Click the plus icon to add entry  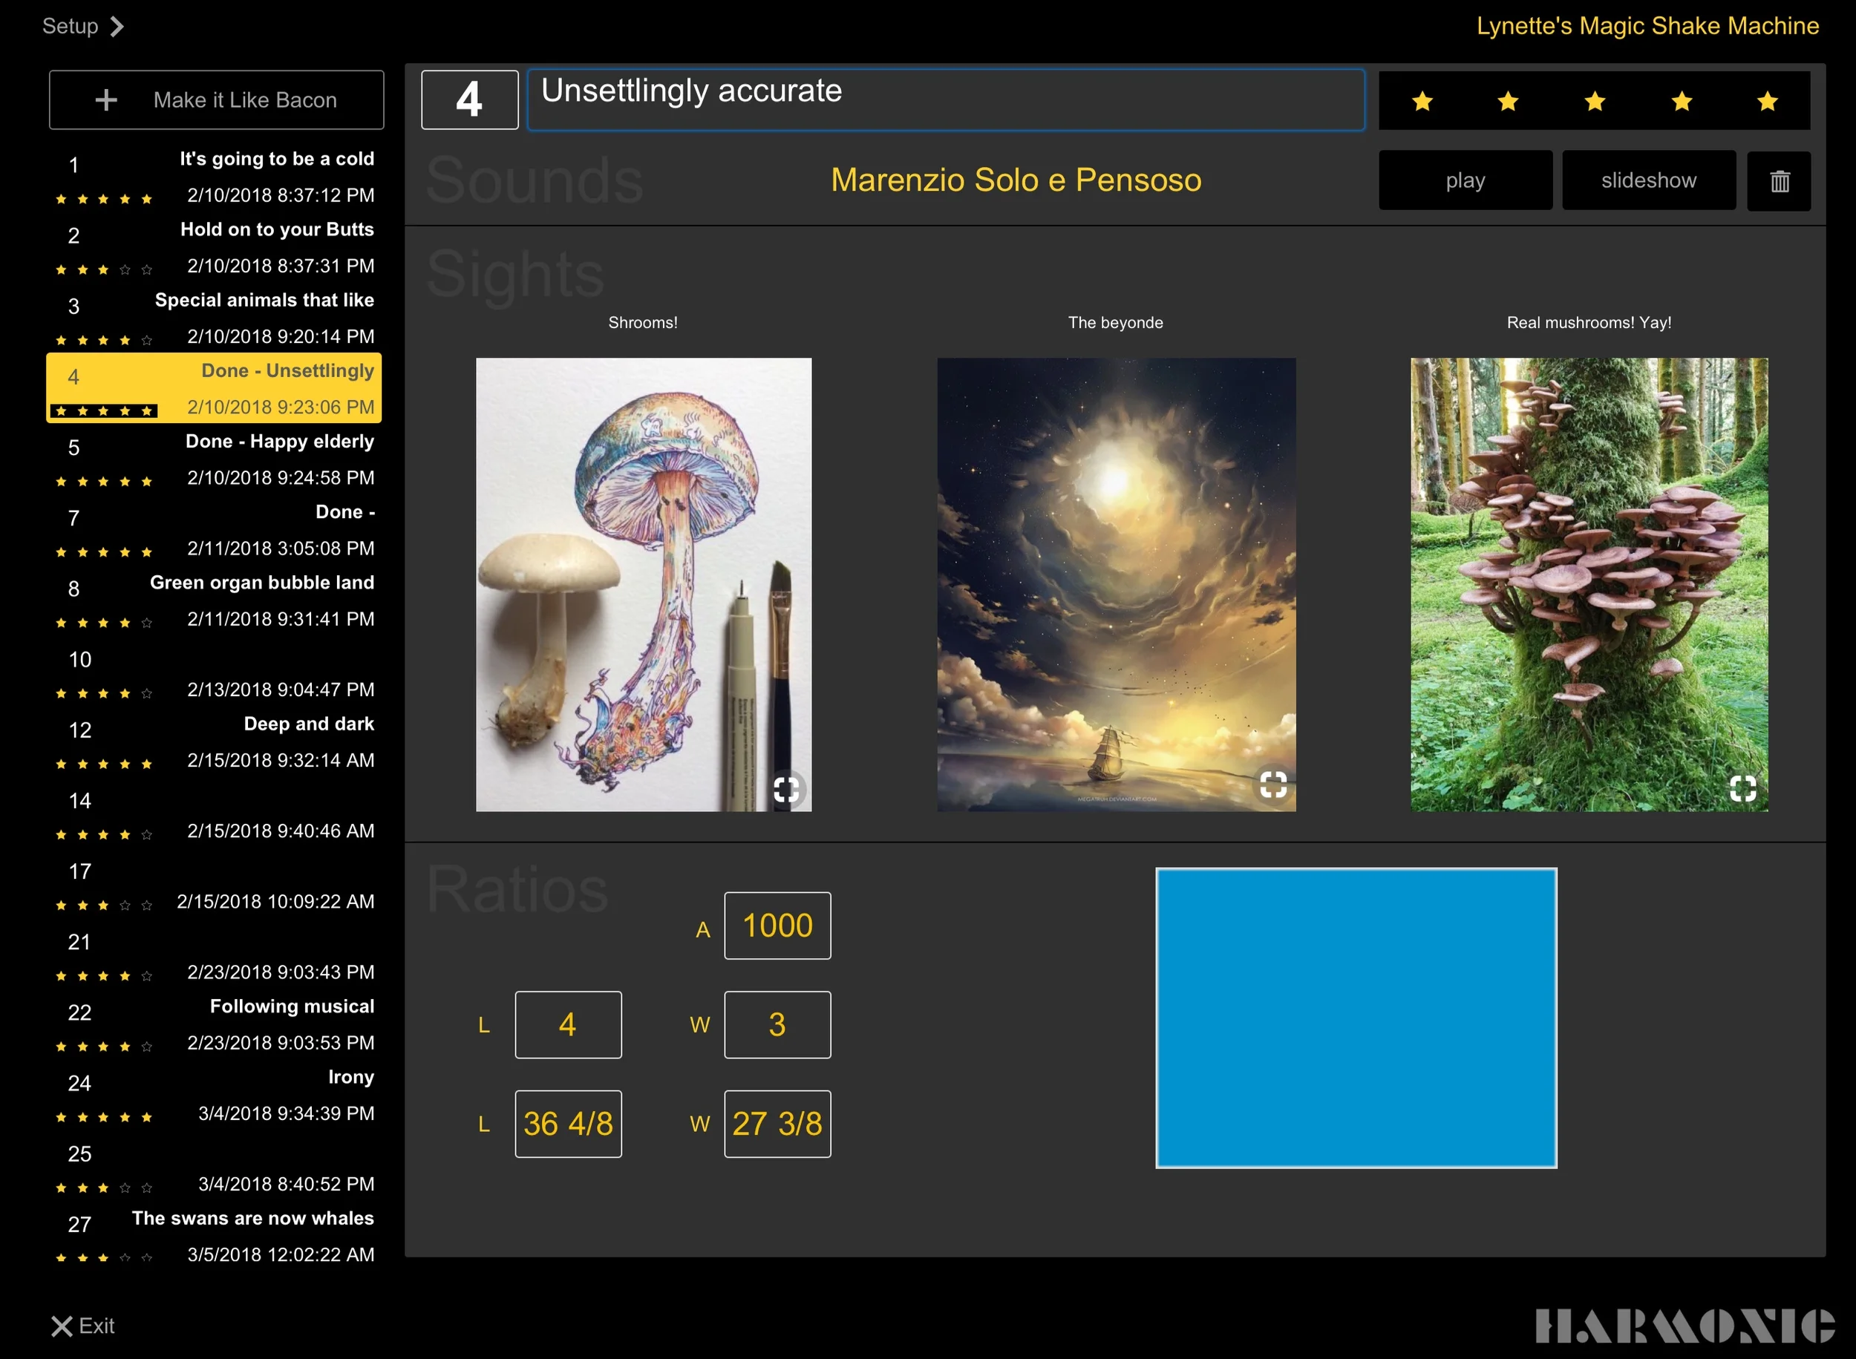[106, 100]
